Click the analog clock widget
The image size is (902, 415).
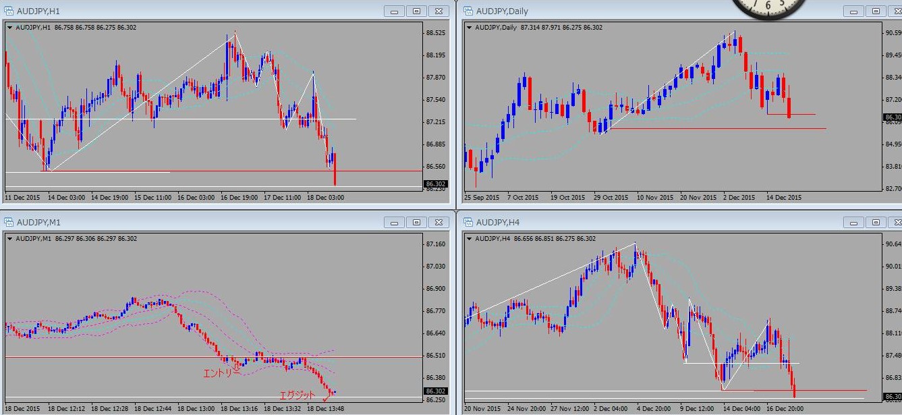[769, 8]
